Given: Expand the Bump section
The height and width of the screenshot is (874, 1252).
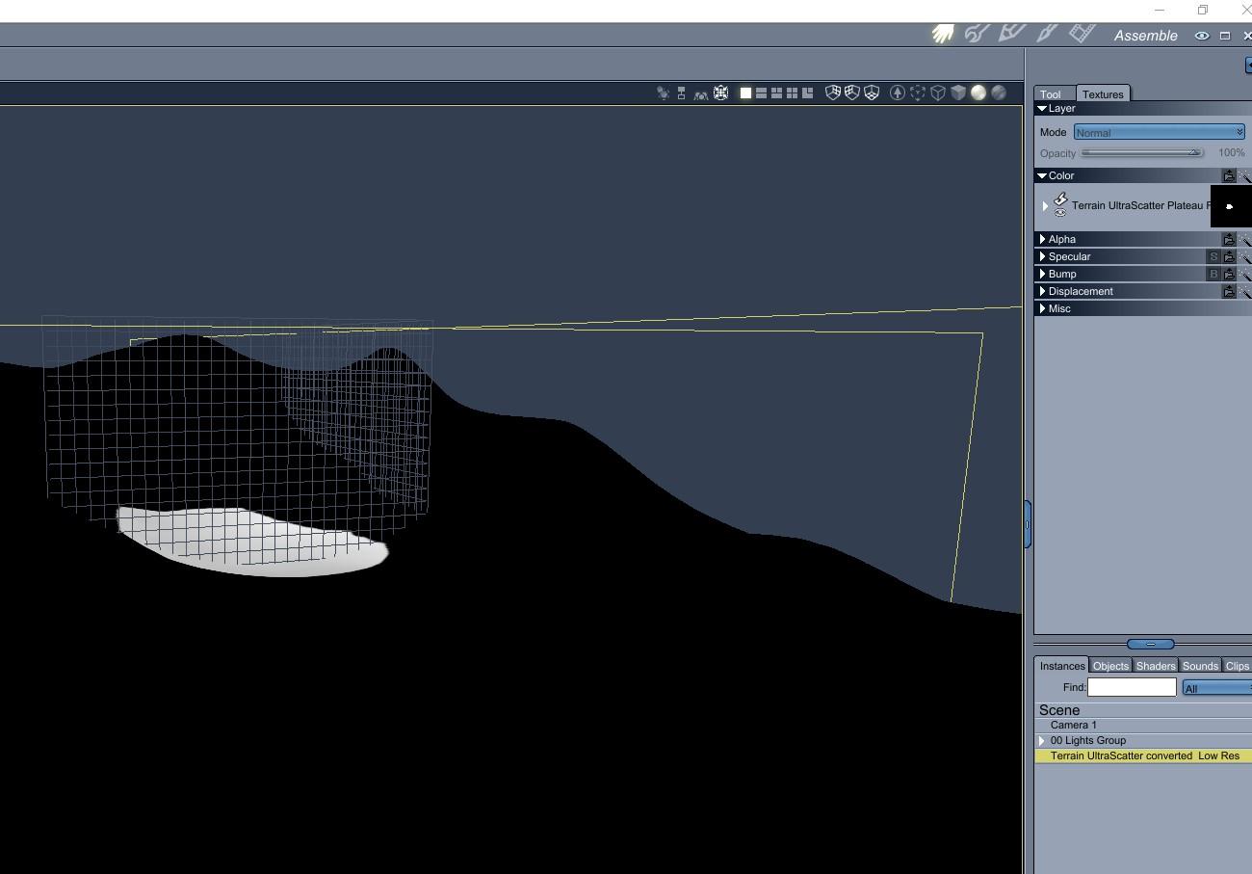Looking at the screenshot, I should pos(1043,274).
